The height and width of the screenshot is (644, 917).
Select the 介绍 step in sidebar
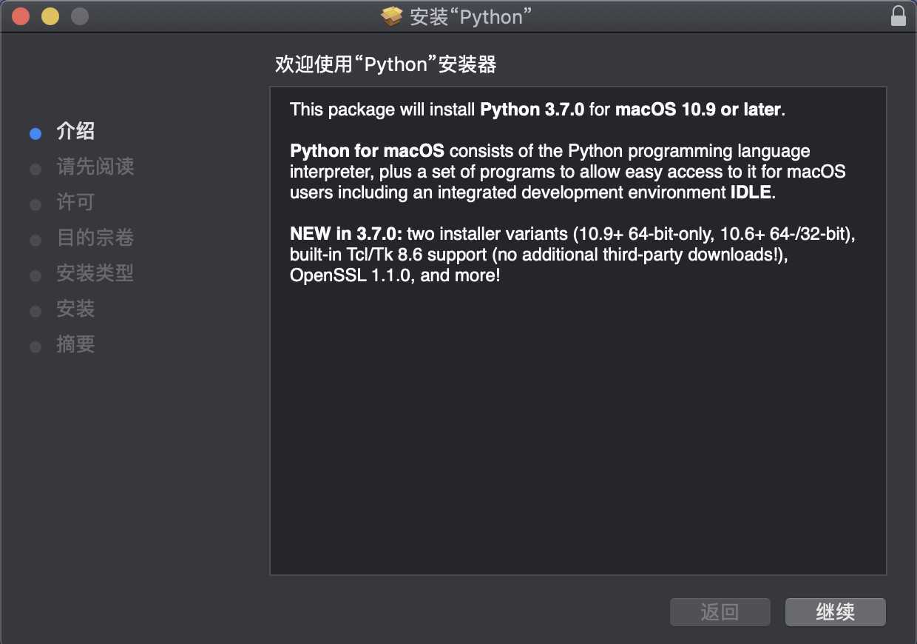(x=75, y=132)
